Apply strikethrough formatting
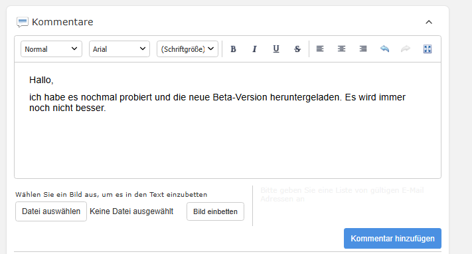Image resolution: width=472 pixels, height=254 pixels. click(x=297, y=49)
